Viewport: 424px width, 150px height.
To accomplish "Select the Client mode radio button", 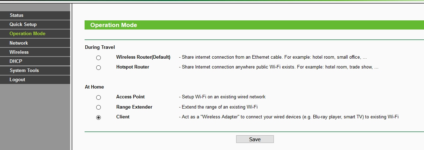I will coord(98,117).
